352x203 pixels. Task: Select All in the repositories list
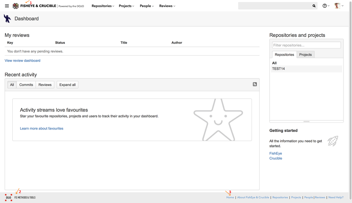point(274,63)
